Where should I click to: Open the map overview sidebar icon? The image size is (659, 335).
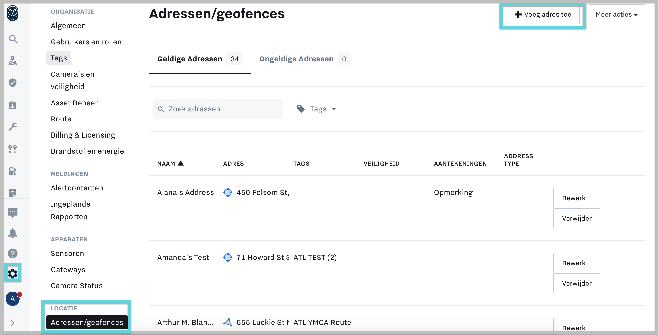tap(13, 61)
